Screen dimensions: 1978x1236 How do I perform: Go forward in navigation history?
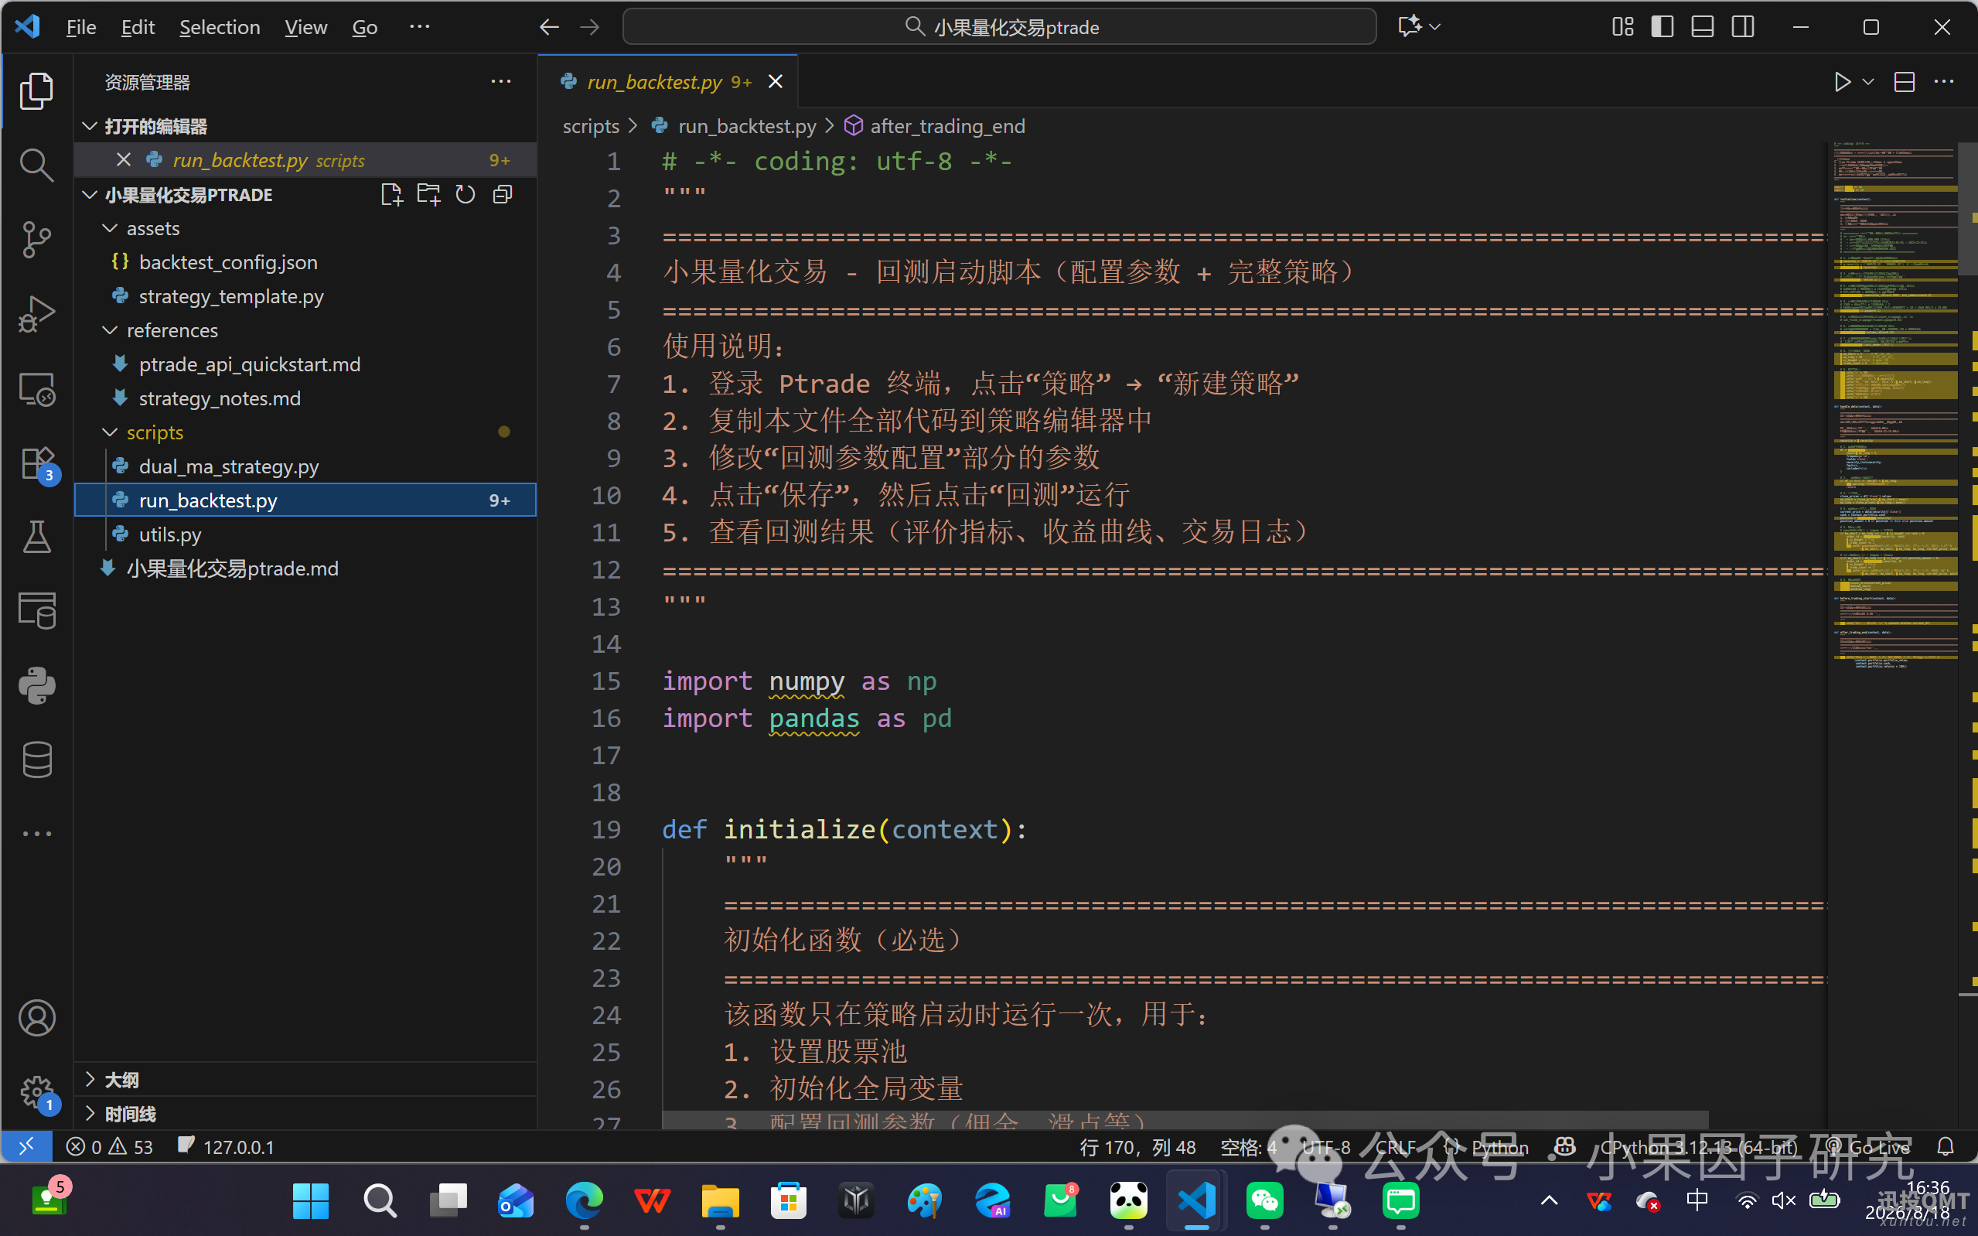click(589, 27)
